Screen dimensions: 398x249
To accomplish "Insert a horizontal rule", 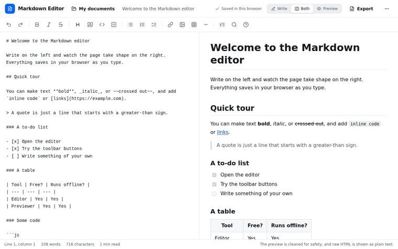I will [206, 25].
